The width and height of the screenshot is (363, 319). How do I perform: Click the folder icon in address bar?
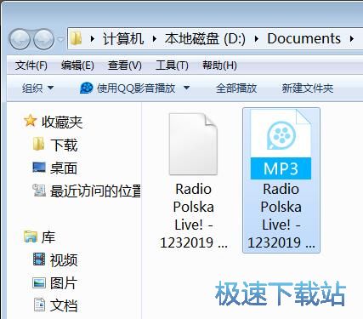(76, 38)
